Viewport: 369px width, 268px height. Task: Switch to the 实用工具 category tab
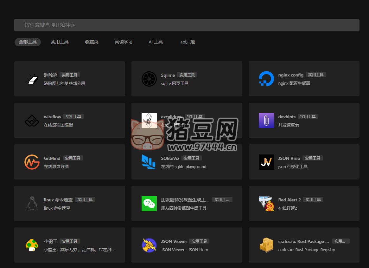(60, 42)
